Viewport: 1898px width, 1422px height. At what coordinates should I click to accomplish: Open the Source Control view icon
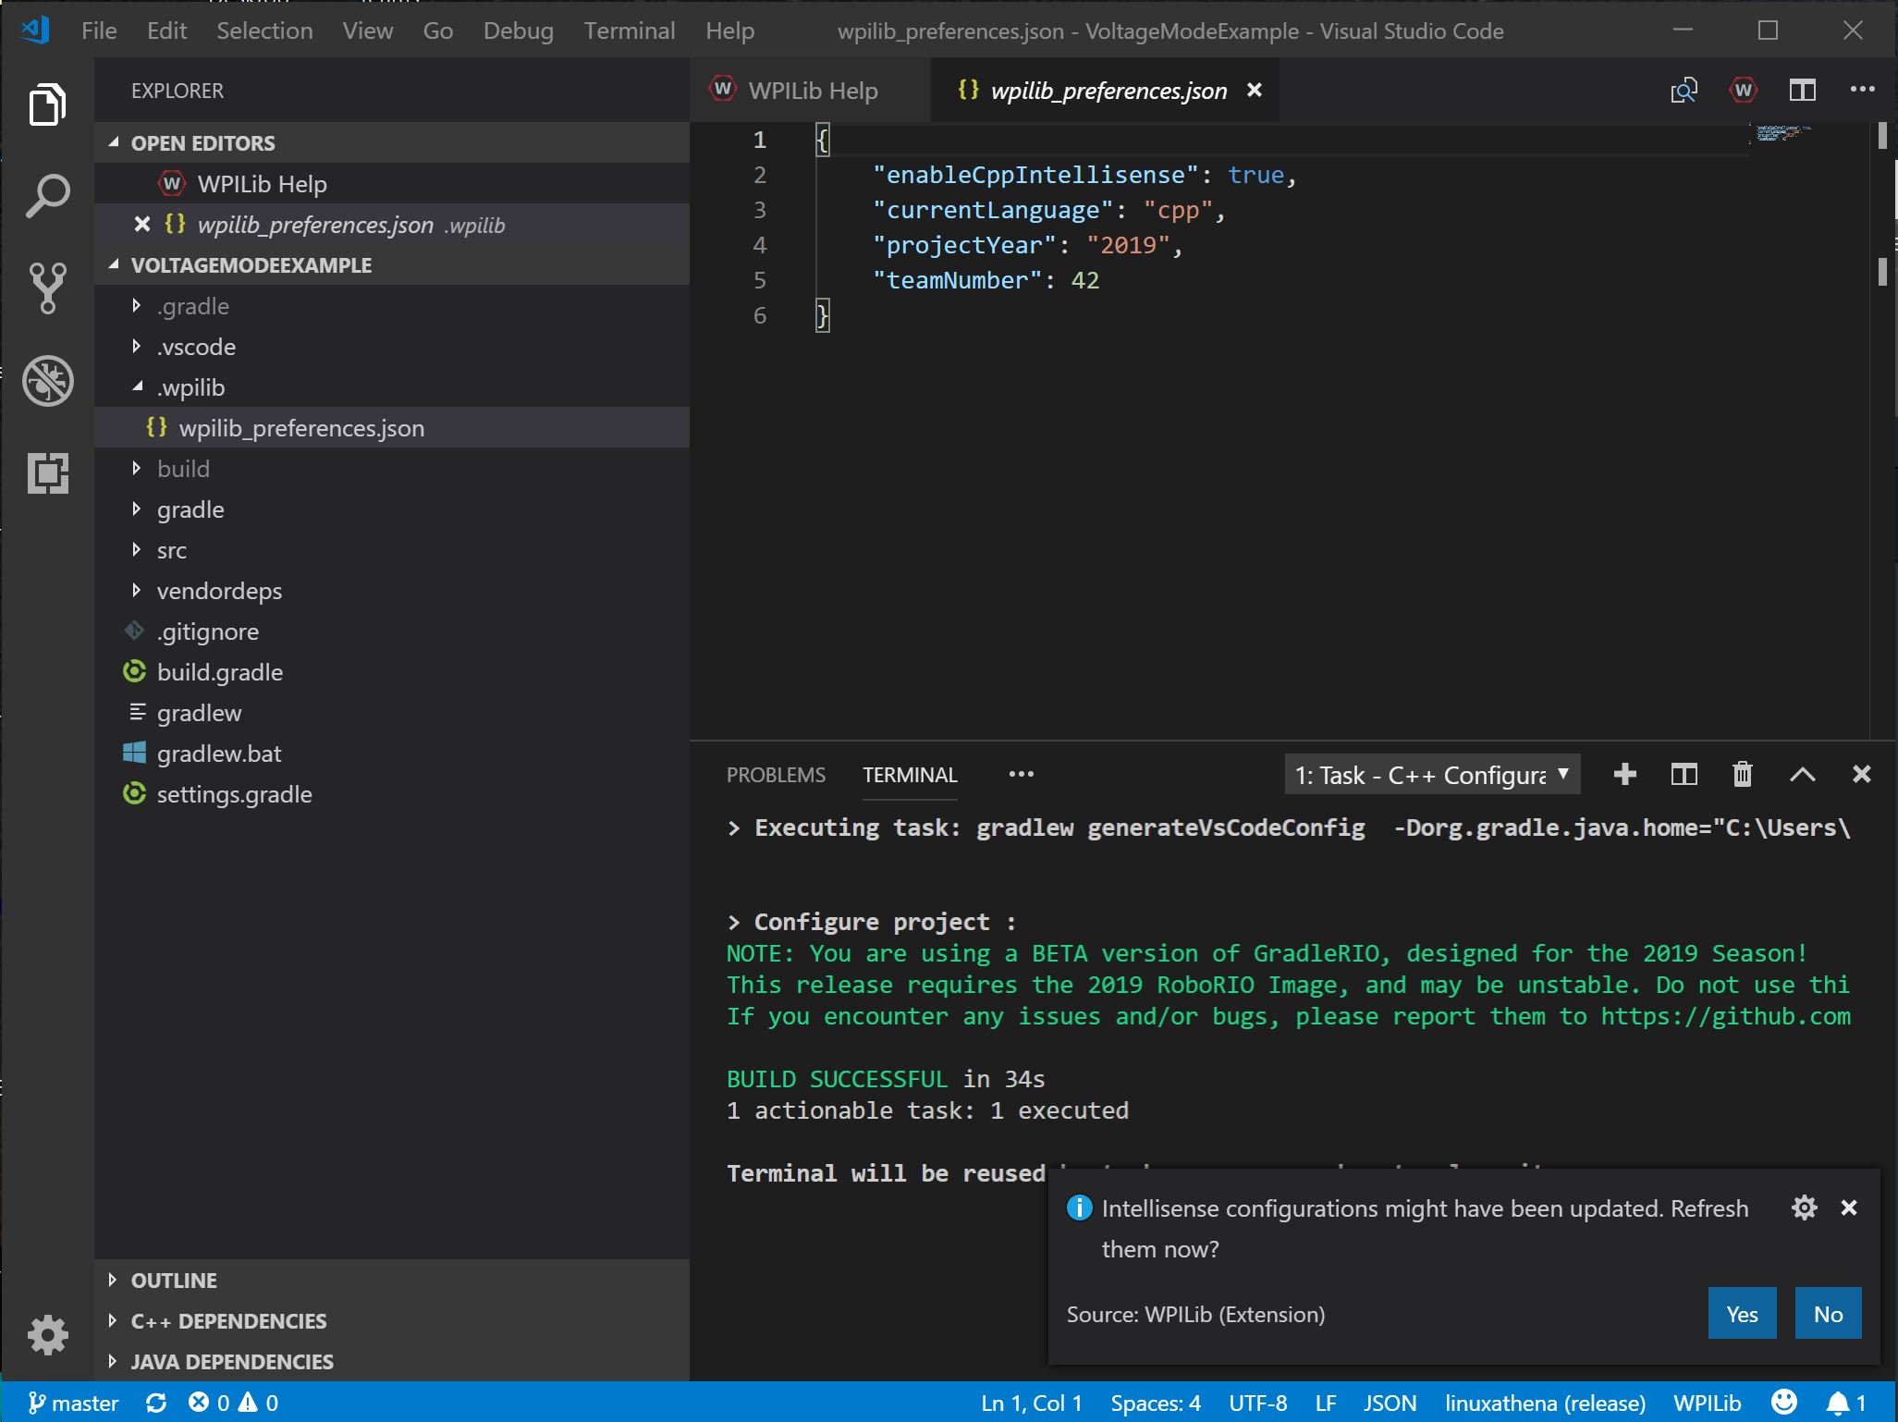pyautogui.click(x=47, y=288)
